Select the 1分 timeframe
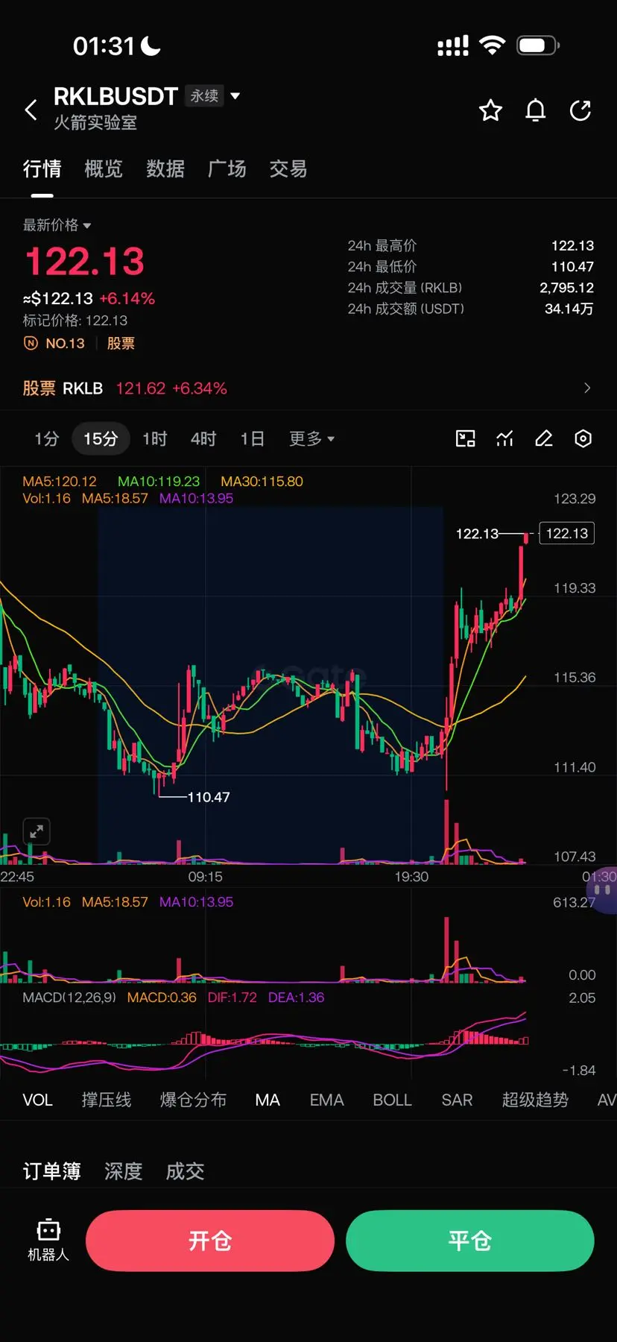 (x=46, y=438)
